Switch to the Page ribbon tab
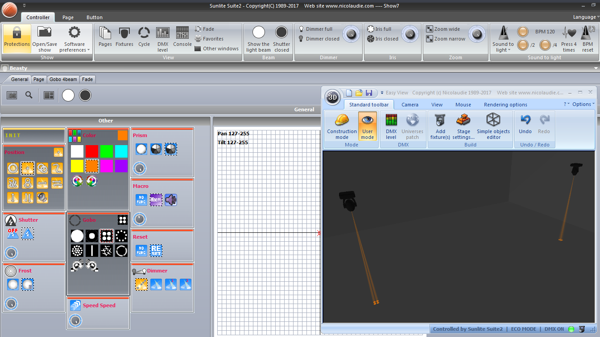The image size is (600, 337). [x=68, y=17]
